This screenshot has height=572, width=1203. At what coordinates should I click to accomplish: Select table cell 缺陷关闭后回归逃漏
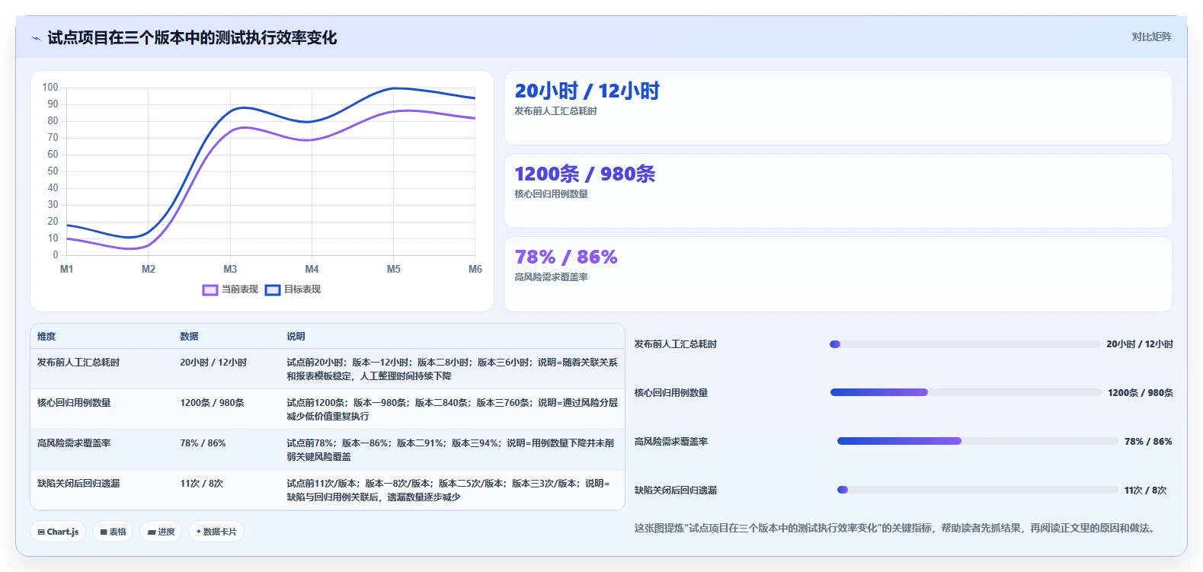coord(78,484)
